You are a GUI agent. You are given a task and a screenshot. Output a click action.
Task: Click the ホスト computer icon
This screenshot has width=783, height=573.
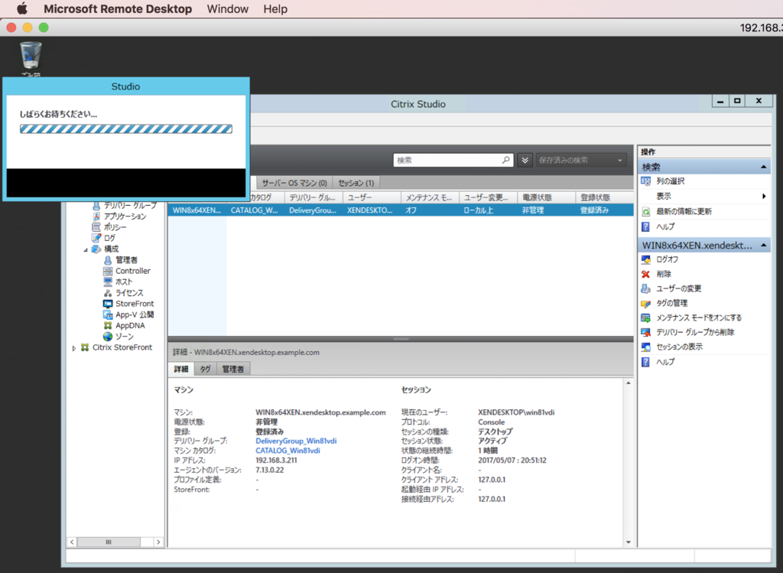[x=108, y=282]
